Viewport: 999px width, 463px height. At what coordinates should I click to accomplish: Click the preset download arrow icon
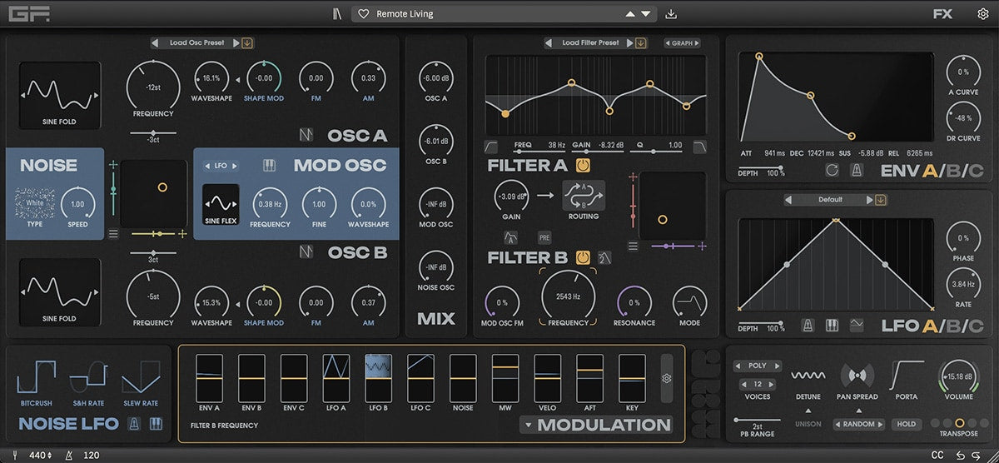[672, 14]
